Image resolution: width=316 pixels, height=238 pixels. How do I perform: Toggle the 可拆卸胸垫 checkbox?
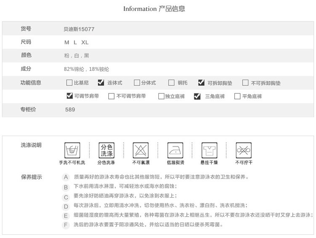point(201,83)
